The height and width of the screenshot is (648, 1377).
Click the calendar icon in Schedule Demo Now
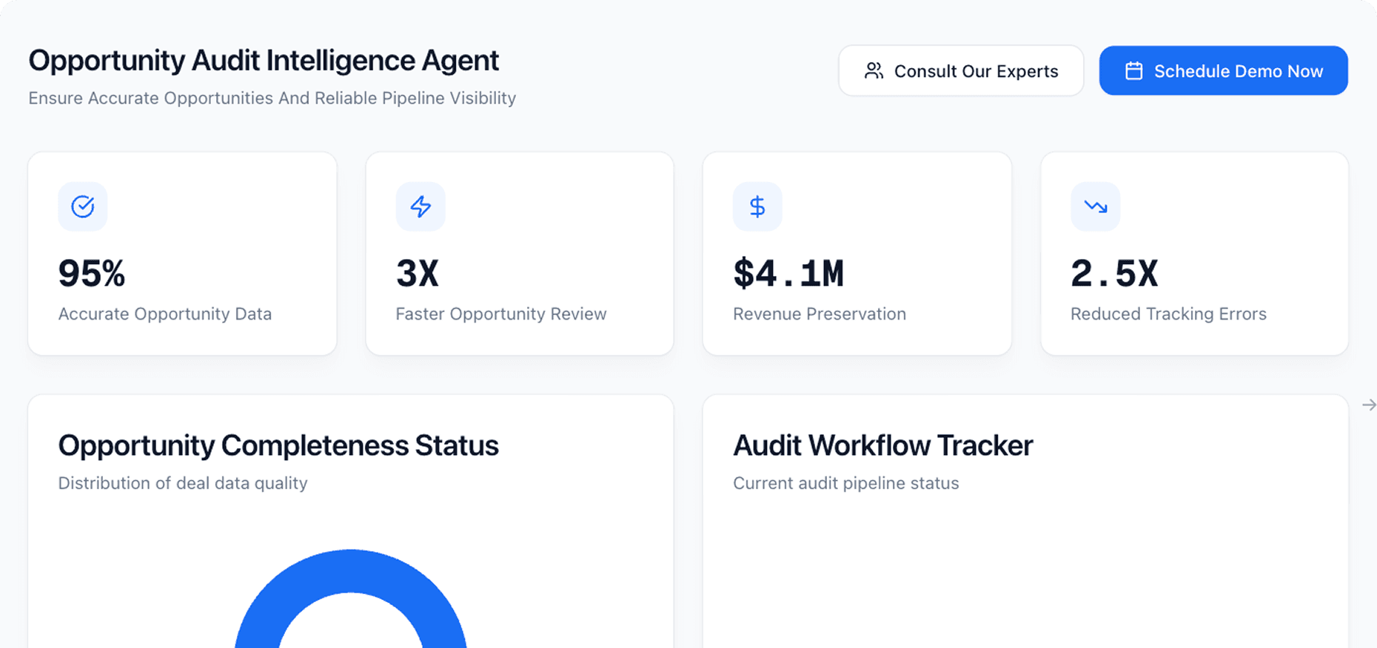1133,71
